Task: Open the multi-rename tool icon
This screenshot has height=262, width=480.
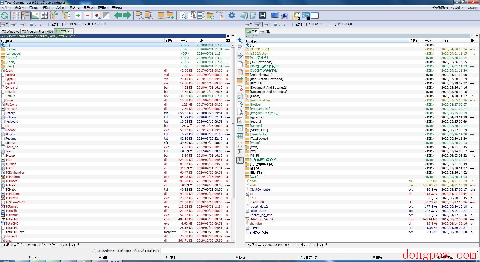Action: (x=201, y=16)
